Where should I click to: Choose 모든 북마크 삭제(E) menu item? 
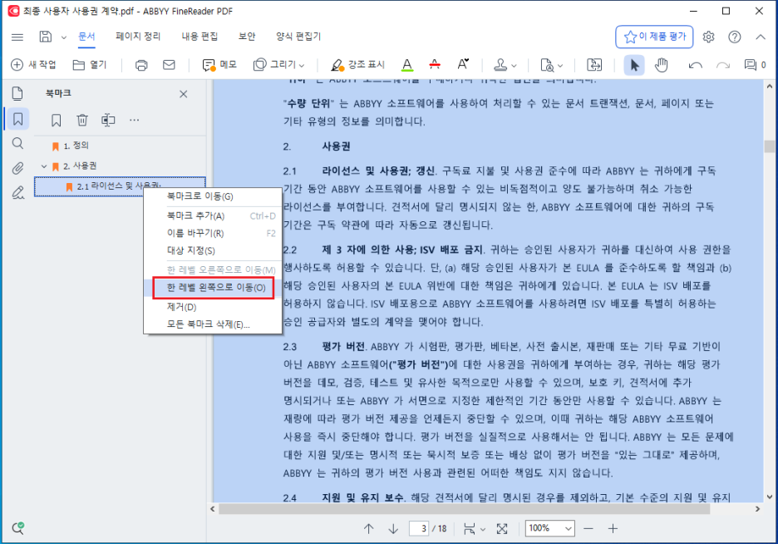(x=213, y=324)
